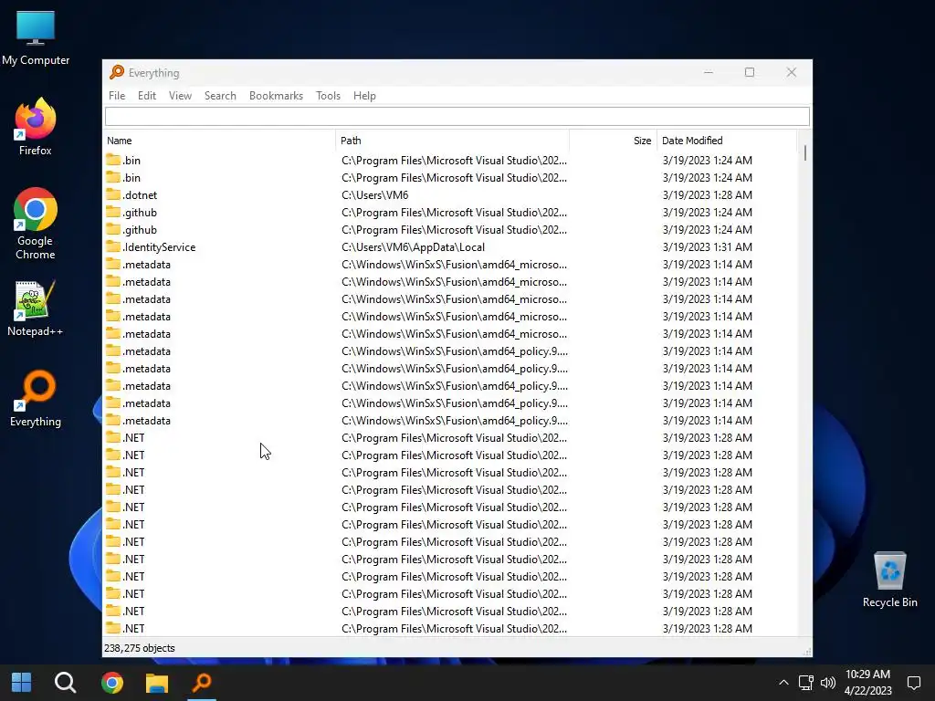Select the .dotnet folder icon
The image size is (935, 701).
[x=113, y=194]
